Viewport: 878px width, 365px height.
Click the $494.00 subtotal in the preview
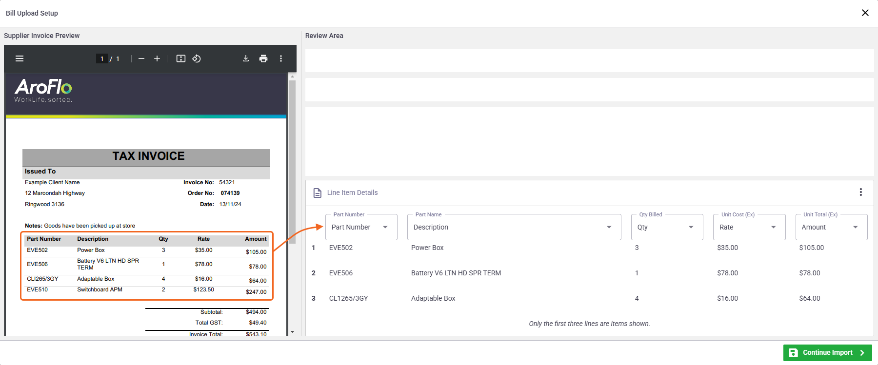(x=256, y=312)
